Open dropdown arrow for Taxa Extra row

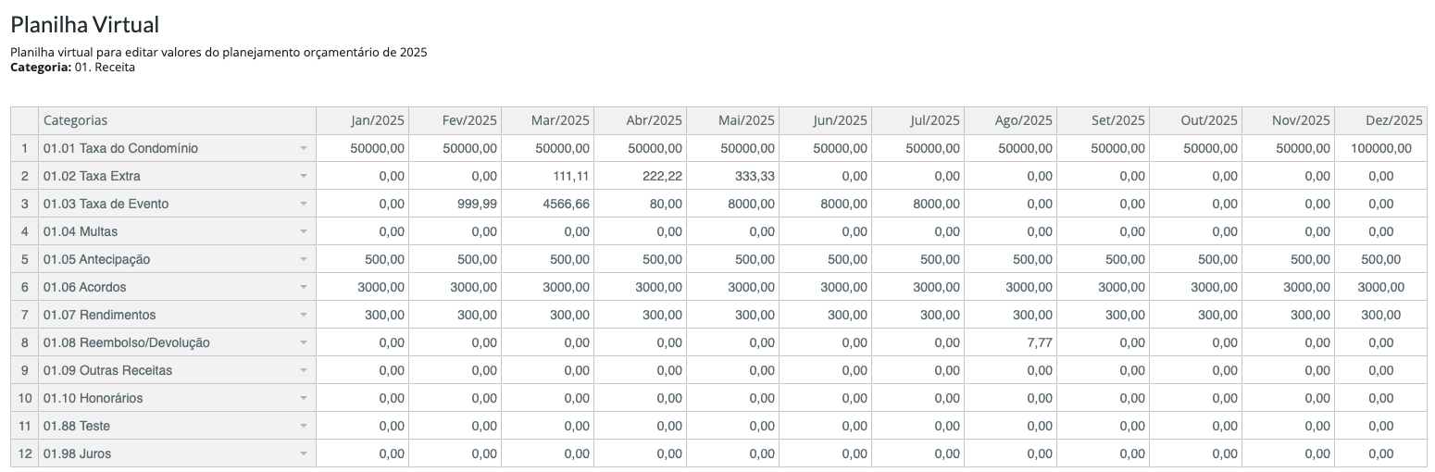(304, 176)
